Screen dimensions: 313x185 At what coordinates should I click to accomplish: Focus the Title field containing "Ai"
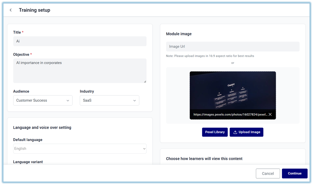coord(80,41)
